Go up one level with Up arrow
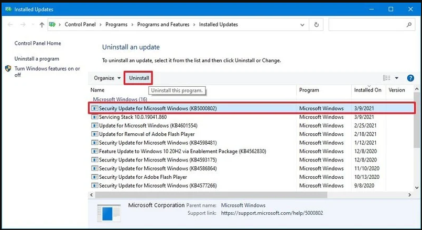 (x=42, y=25)
